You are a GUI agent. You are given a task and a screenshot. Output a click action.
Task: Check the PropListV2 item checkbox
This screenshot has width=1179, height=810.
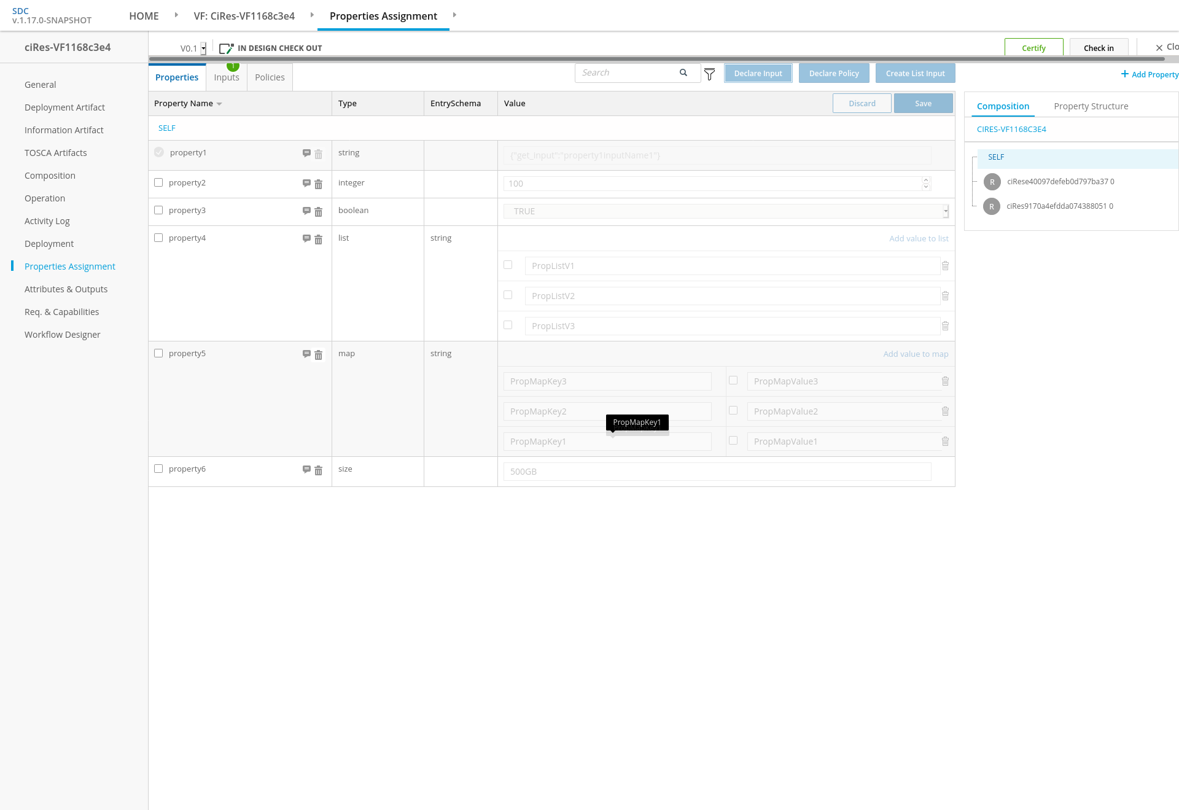508,295
